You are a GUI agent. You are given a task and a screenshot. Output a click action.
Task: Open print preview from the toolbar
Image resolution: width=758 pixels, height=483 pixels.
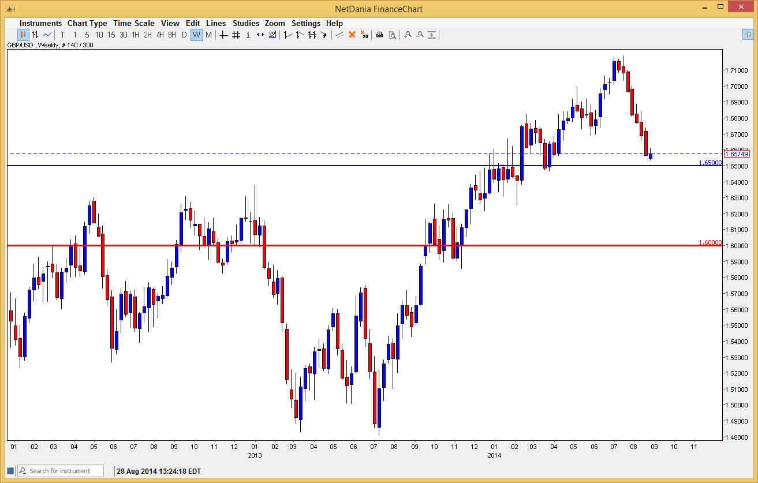click(392, 35)
